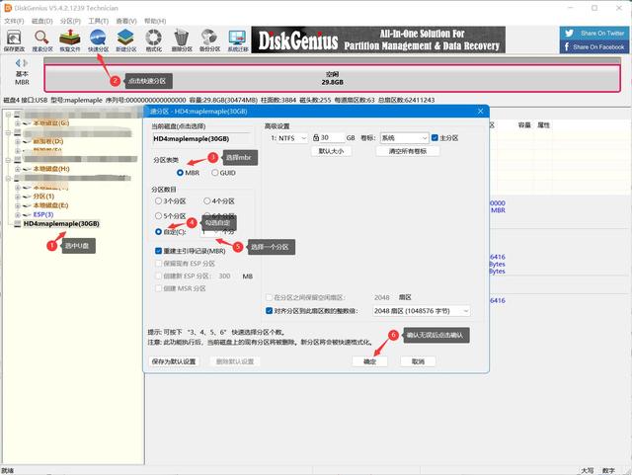
Task: Click the 系统迁移 (System migration) toolbar icon
Action: click(237, 40)
